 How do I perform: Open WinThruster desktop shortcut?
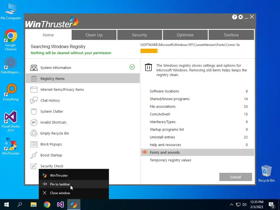(11, 146)
